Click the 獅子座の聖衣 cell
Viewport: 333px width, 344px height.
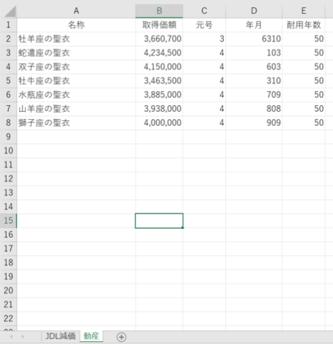coord(76,122)
